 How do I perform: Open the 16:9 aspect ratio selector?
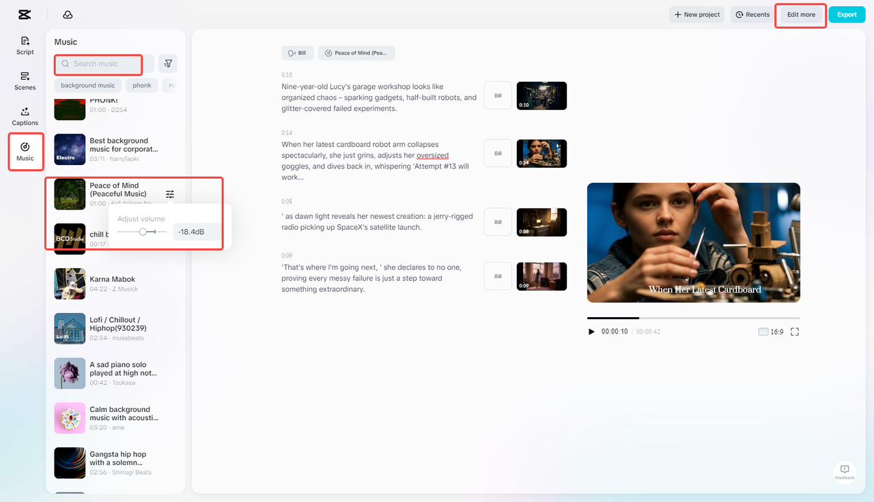pos(777,331)
